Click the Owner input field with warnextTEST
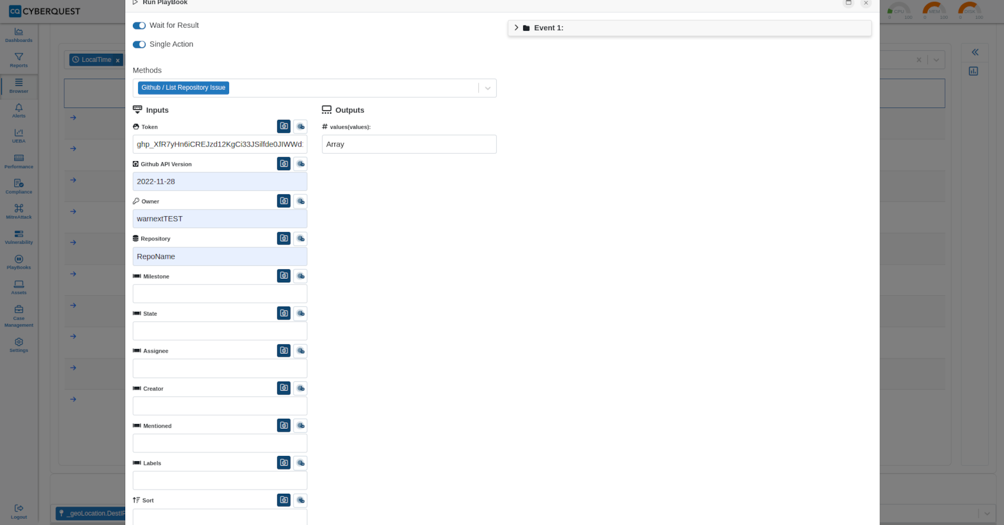Viewport: 1004px width, 525px height. [x=220, y=219]
